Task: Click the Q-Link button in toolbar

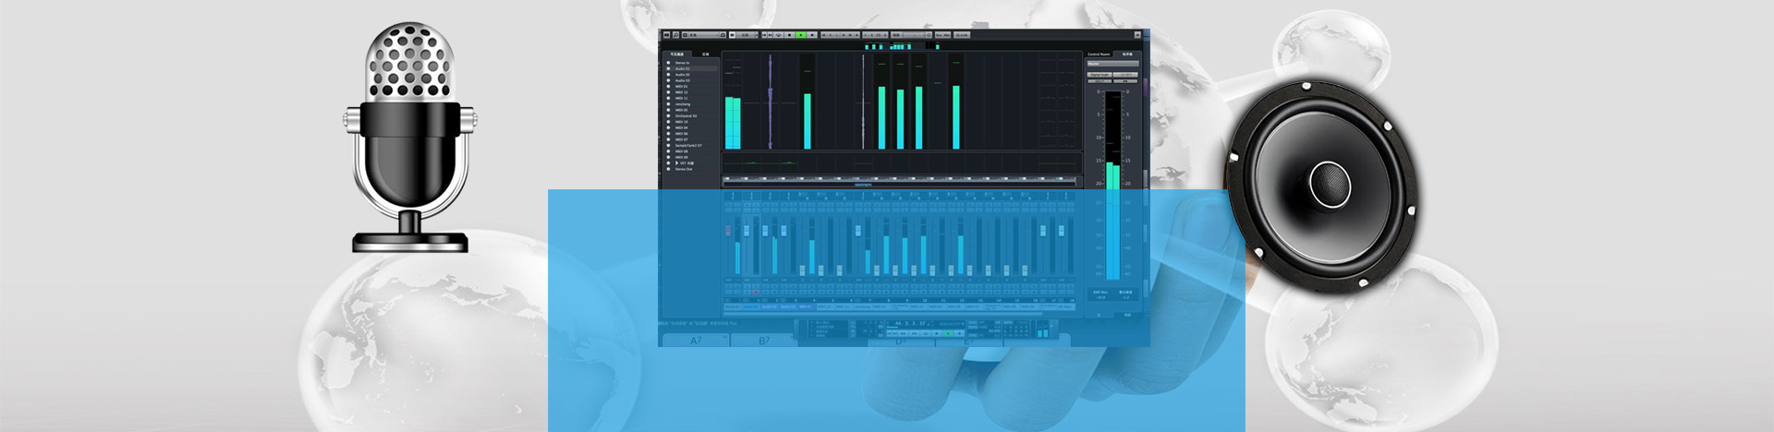Action: coord(962,35)
